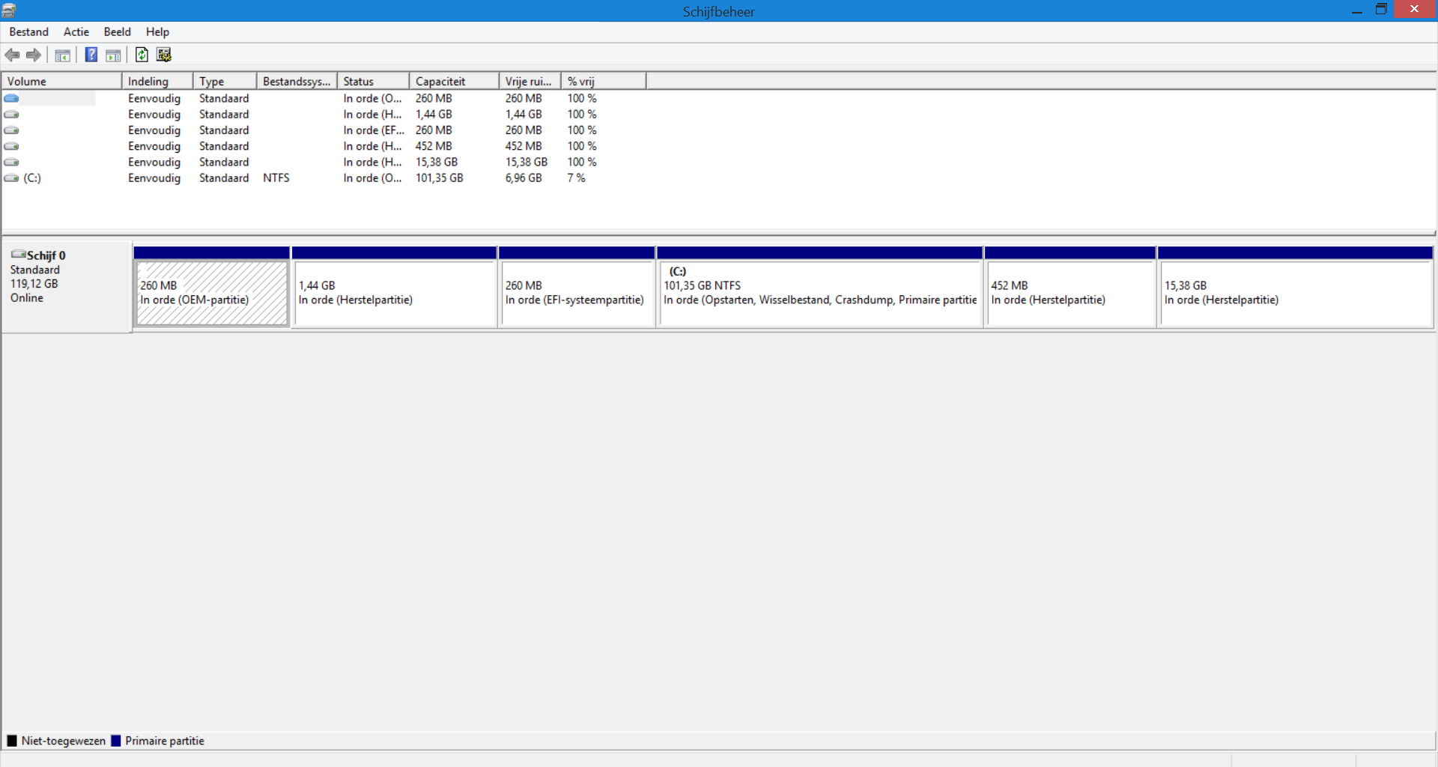Click the 452 MB free space cell in the list

(x=524, y=146)
